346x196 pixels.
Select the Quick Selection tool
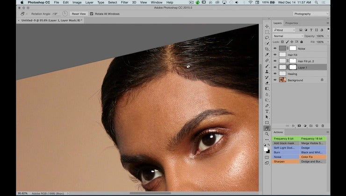tap(267, 43)
